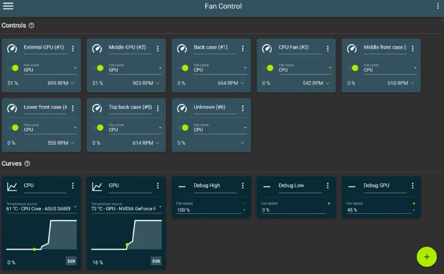Open options menu for Back case (#1)
The width and height of the screenshot is (444, 274).
(243, 49)
